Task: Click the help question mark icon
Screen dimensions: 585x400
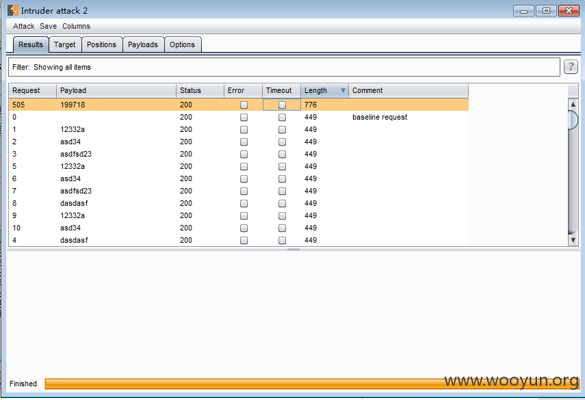Action: (x=571, y=67)
